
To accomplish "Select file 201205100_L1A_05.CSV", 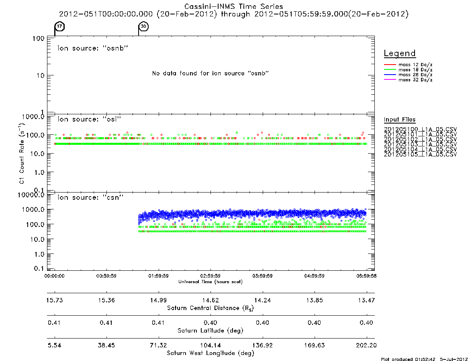I will [x=420, y=130].
